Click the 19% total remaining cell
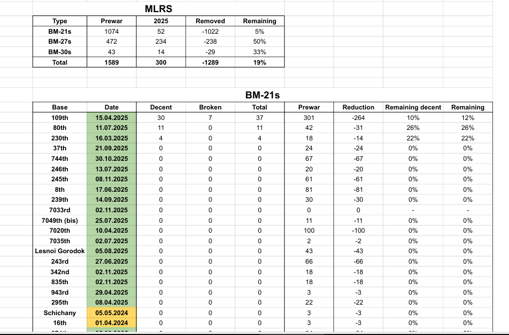Screen dimensions: 509x335 [x=259, y=62]
